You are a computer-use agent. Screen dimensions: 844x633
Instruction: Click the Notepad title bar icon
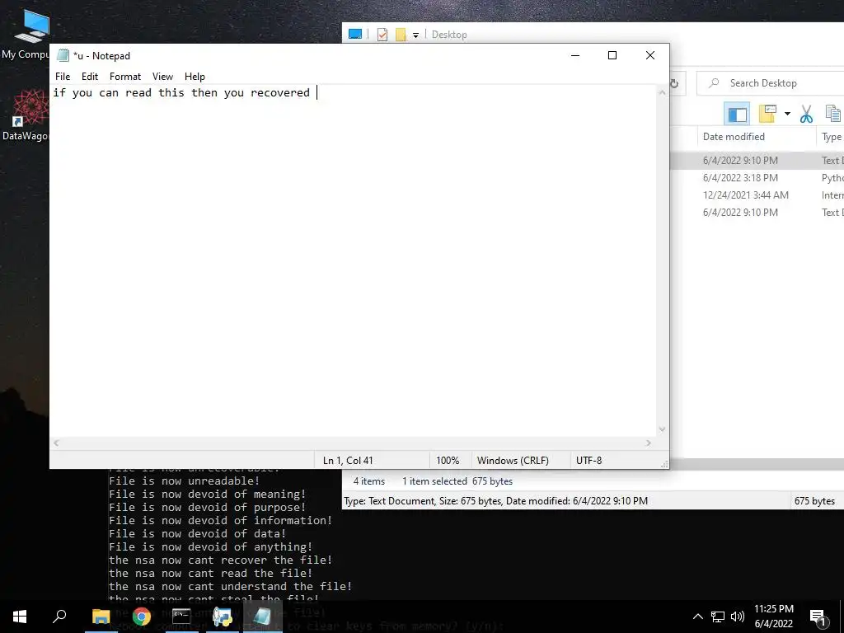click(63, 55)
